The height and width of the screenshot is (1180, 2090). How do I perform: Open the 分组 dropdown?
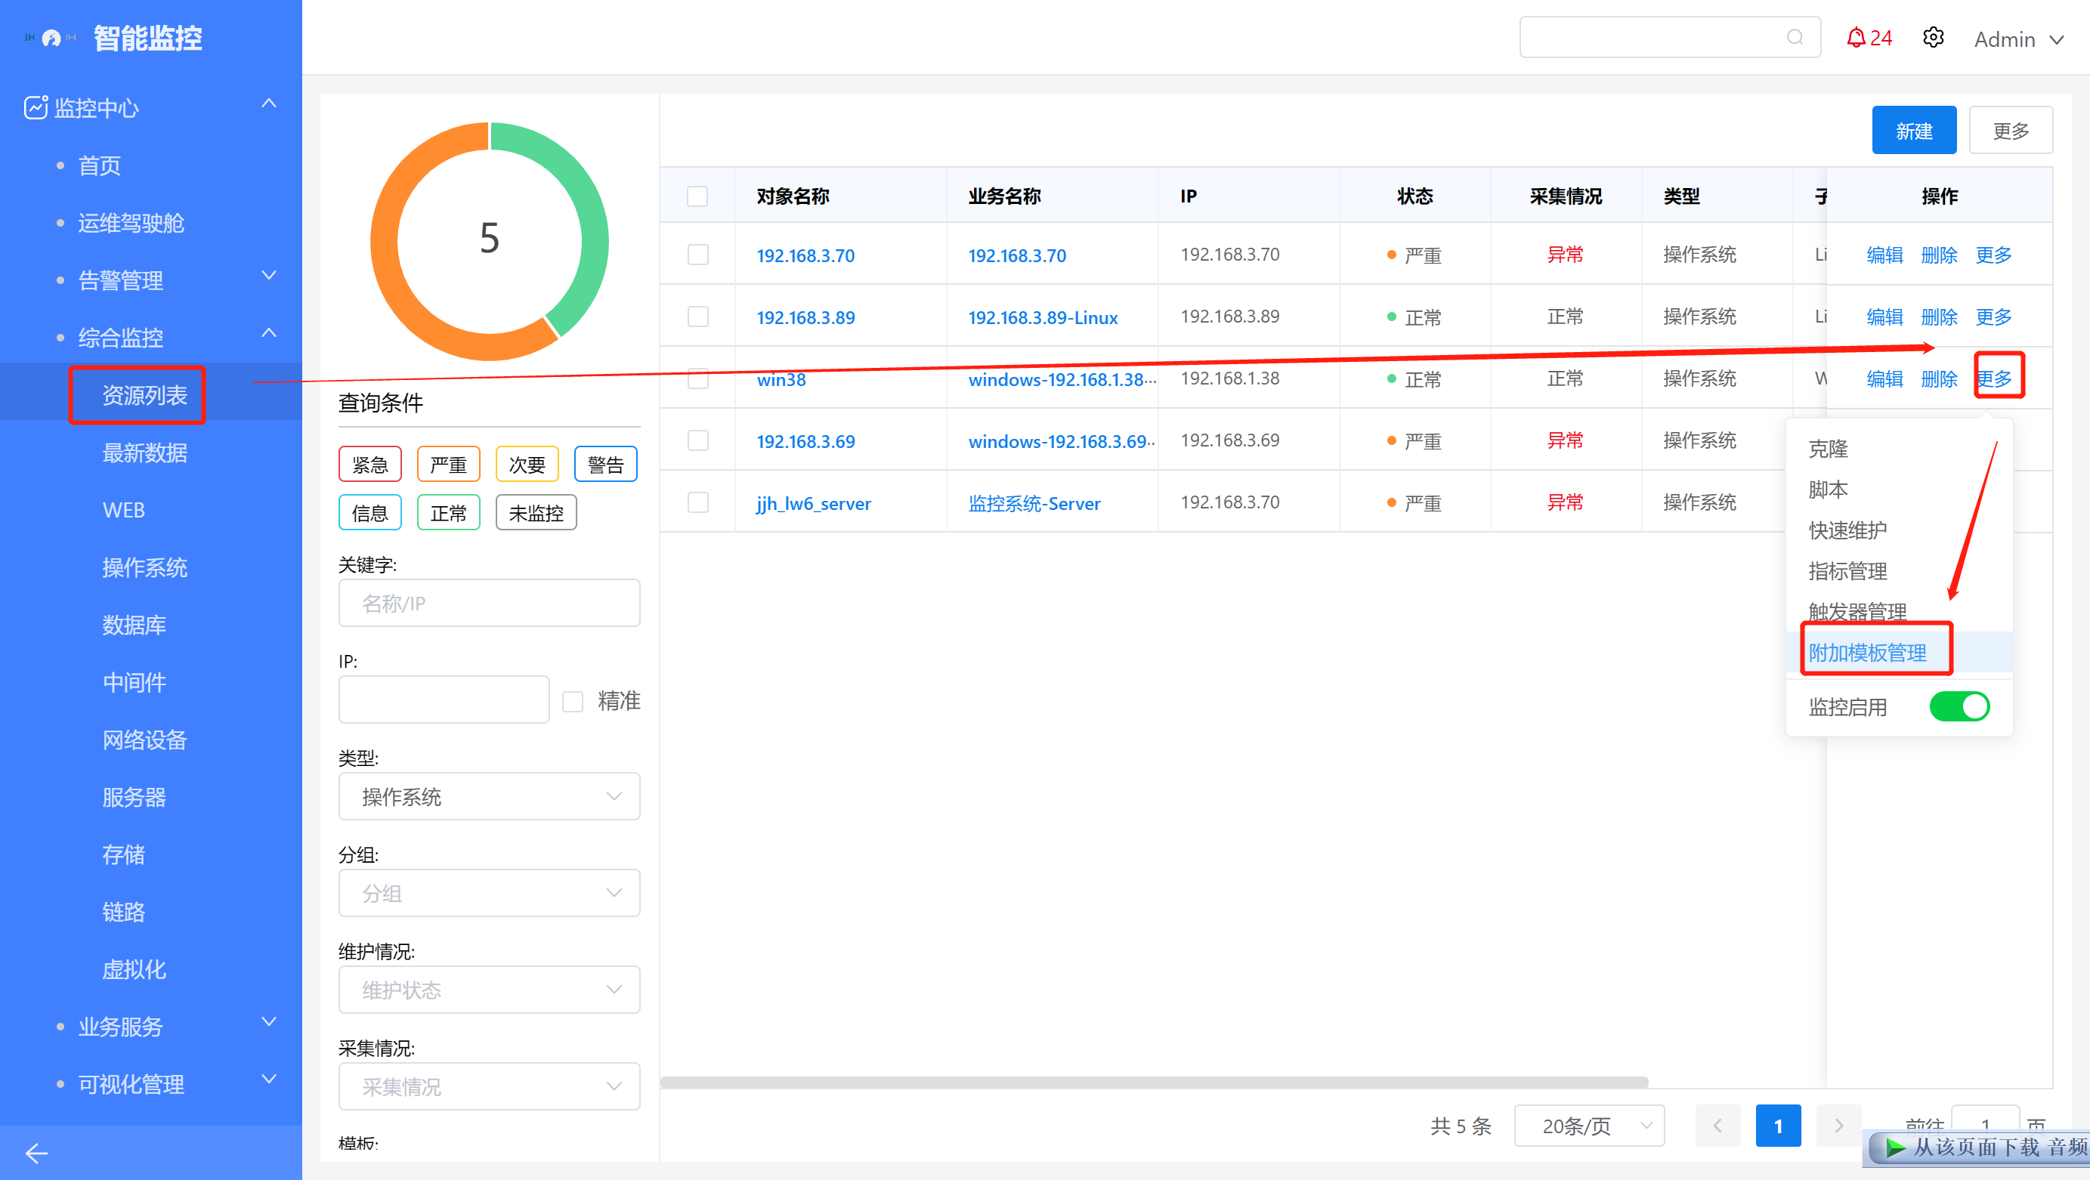coord(489,893)
